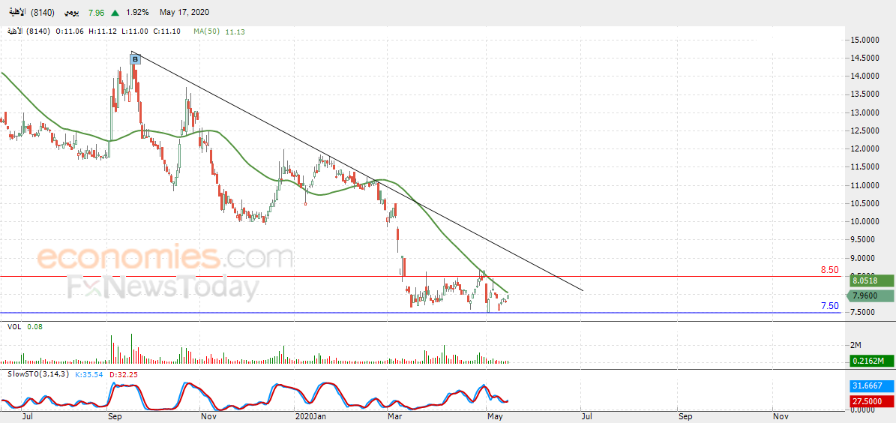Viewport: 896px width, 423px height.
Task: Click the last price 7.96 in header
Action: click(x=97, y=12)
